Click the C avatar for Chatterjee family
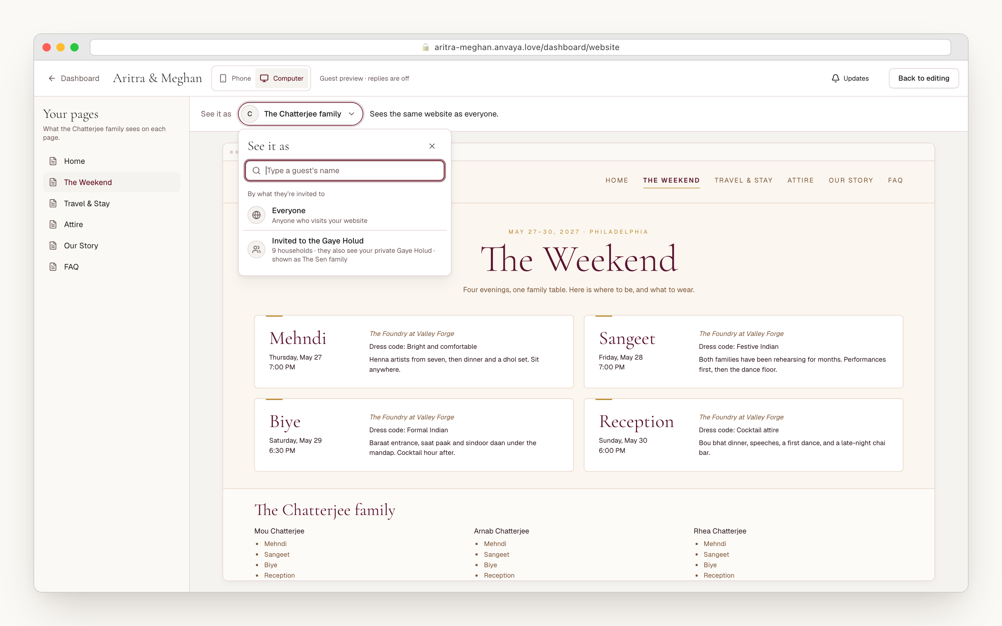1002x626 pixels. coord(250,114)
